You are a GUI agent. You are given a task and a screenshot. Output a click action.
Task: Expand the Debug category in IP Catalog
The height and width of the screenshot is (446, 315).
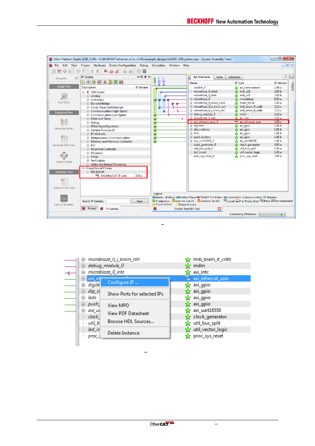tap(88, 123)
